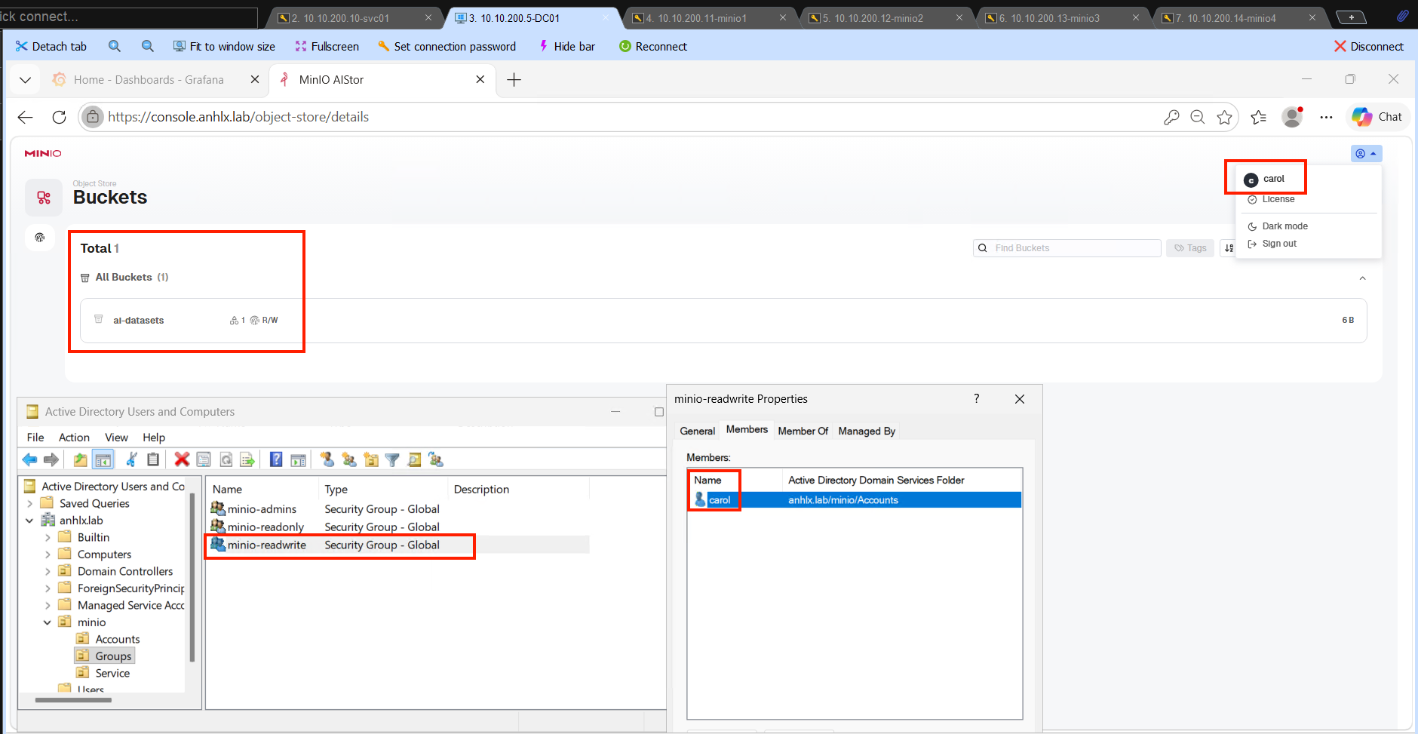Open the Action menu in ADUC
The height and width of the screenshot is (734, 1418).
point(74,438)
